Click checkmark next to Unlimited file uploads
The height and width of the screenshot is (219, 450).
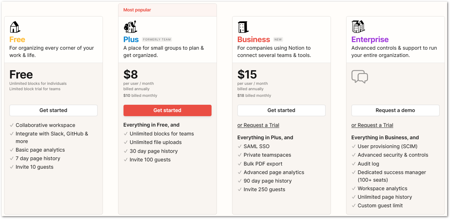(x=125, y=142)
